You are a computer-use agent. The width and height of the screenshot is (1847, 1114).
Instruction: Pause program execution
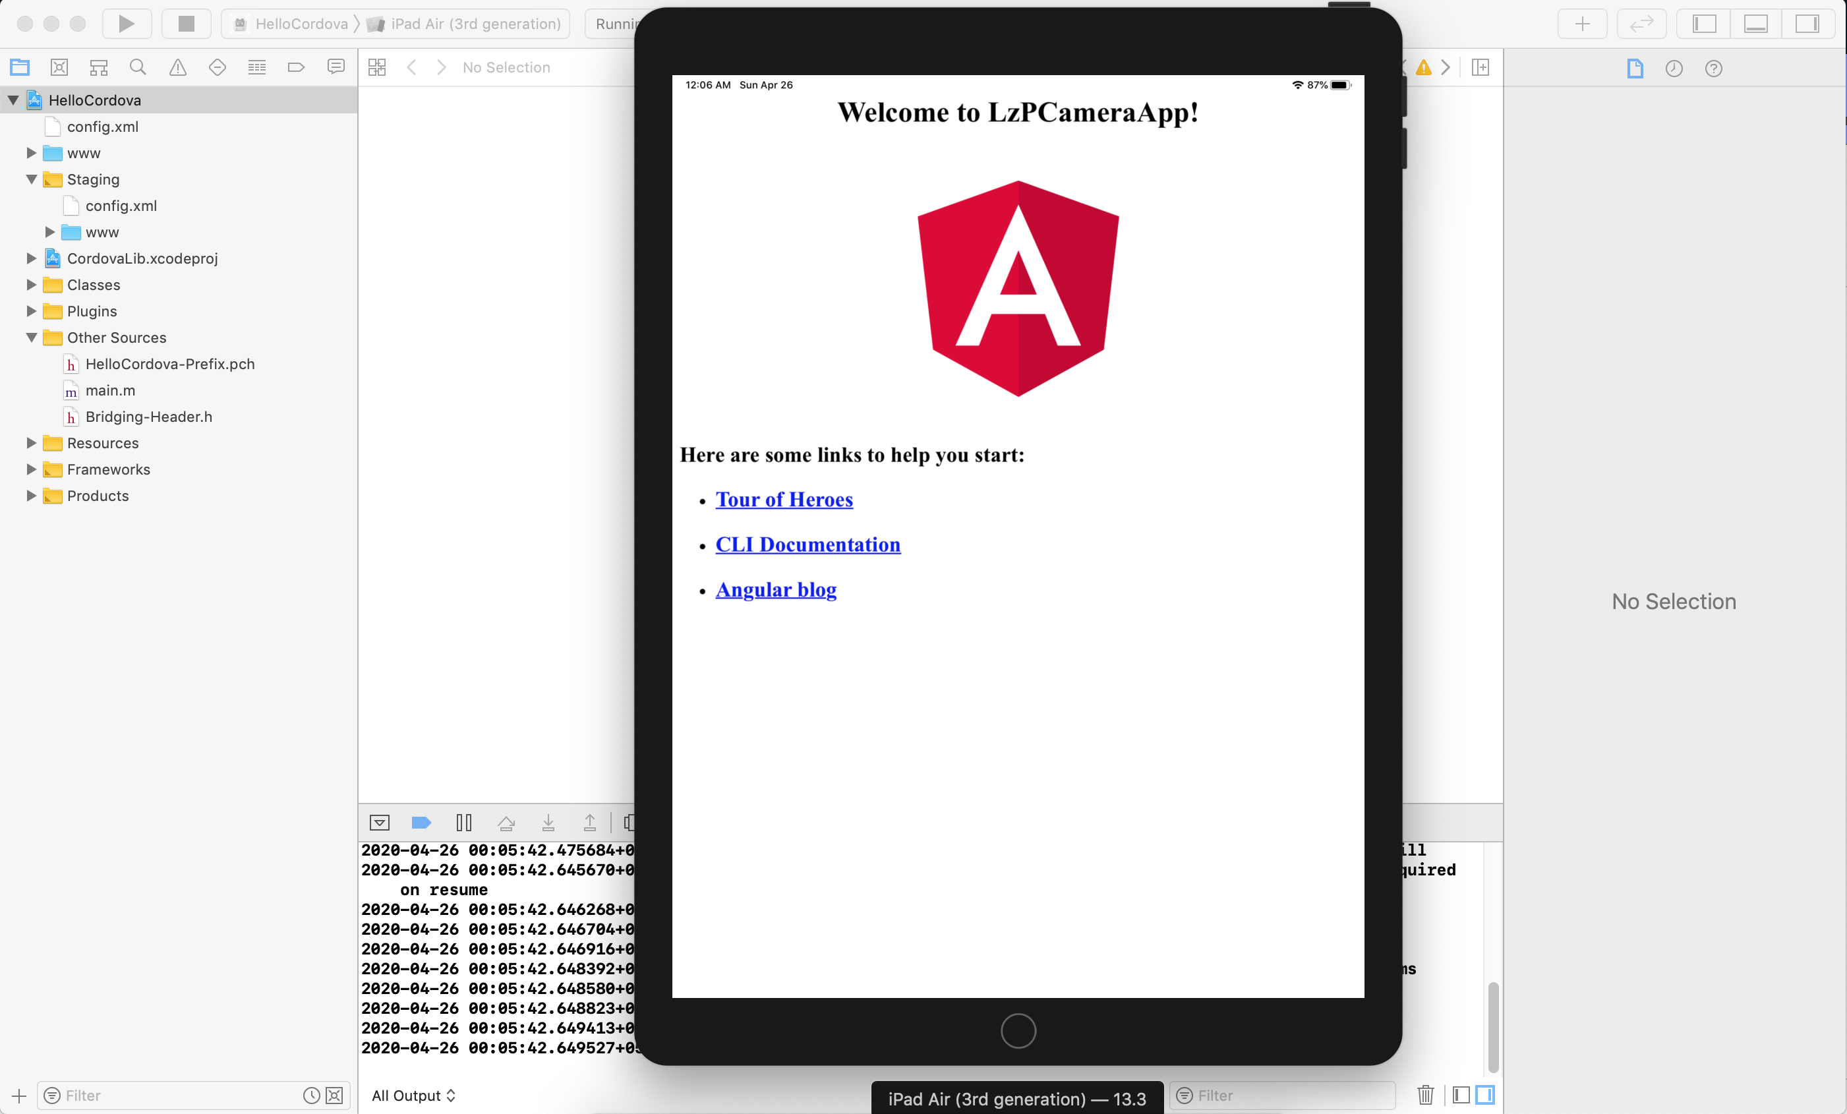coord(464,823)
